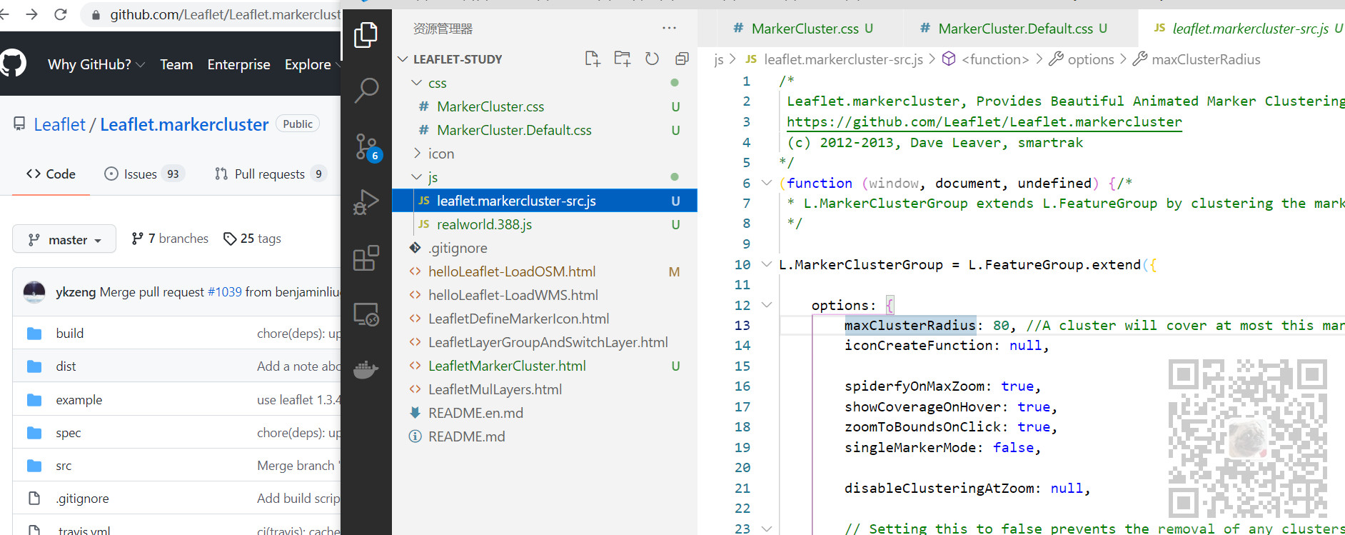
Task: Click maxClusterRadius in the breadcrumb
Action: point(1205,59)
